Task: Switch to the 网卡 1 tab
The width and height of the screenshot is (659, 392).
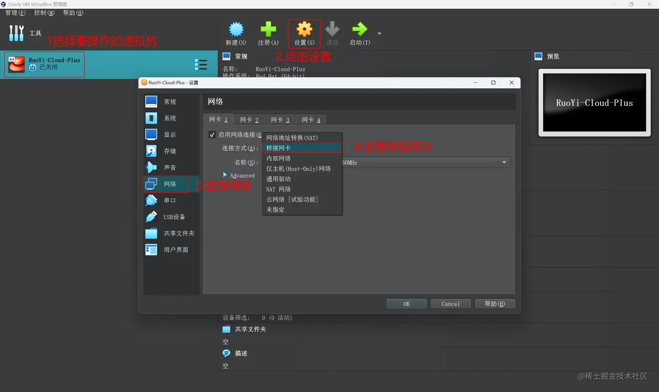Action: pyautogui.click(x=218, y=120)
